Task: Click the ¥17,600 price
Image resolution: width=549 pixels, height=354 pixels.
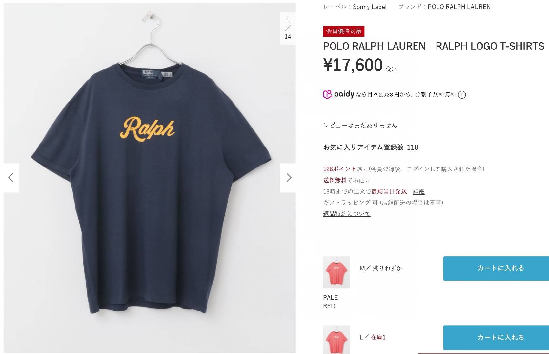Action: point(353,65)
